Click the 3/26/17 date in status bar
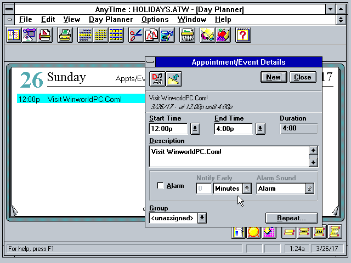This screenshot has width=351, height=263. (x=327, y=249)
